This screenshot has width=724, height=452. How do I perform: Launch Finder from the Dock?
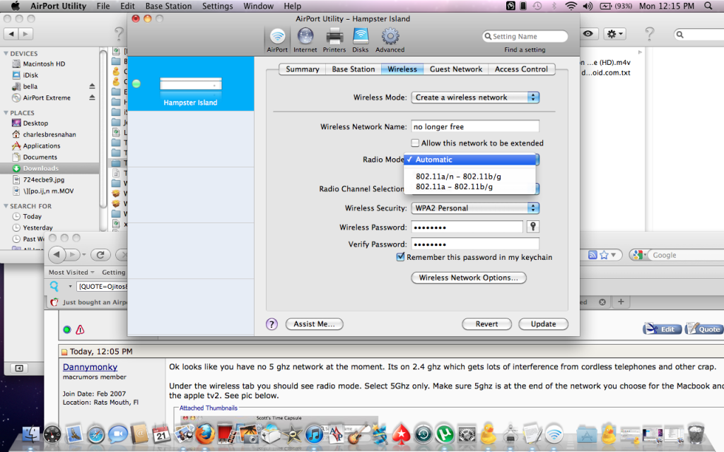coord(31,434)
